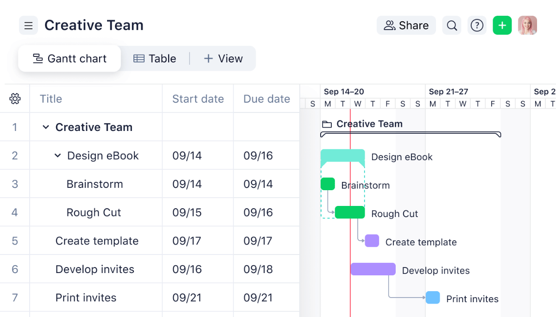
Task: Click the people icon on the Share button
Action: click(x=391, y=25)
